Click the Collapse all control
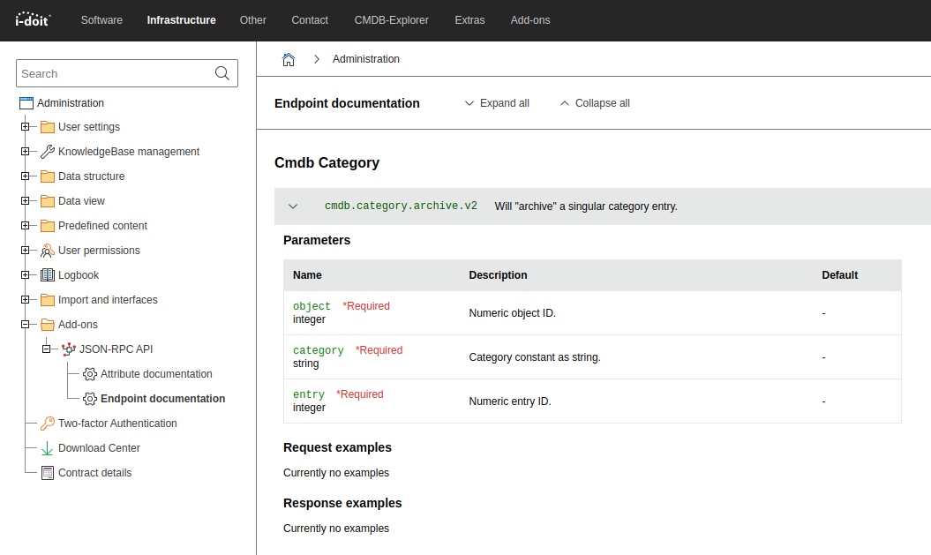 [594, 103]
